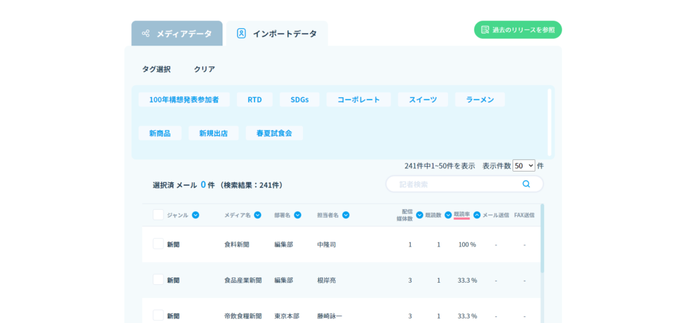This screenshot has height=323, width=686.
Task: Choose the ラーメン tag filter
Action: coord(480,99)
